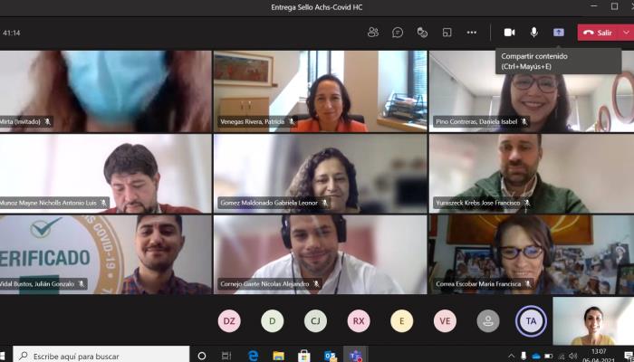Show the participants list
Viewport: 634px width, 362px height.
pyautogui.click(x=373, y=33)
